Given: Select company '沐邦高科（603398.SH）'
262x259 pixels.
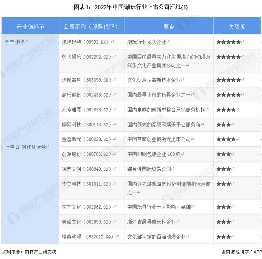Looking at the screenshot, I should [87, 80].
